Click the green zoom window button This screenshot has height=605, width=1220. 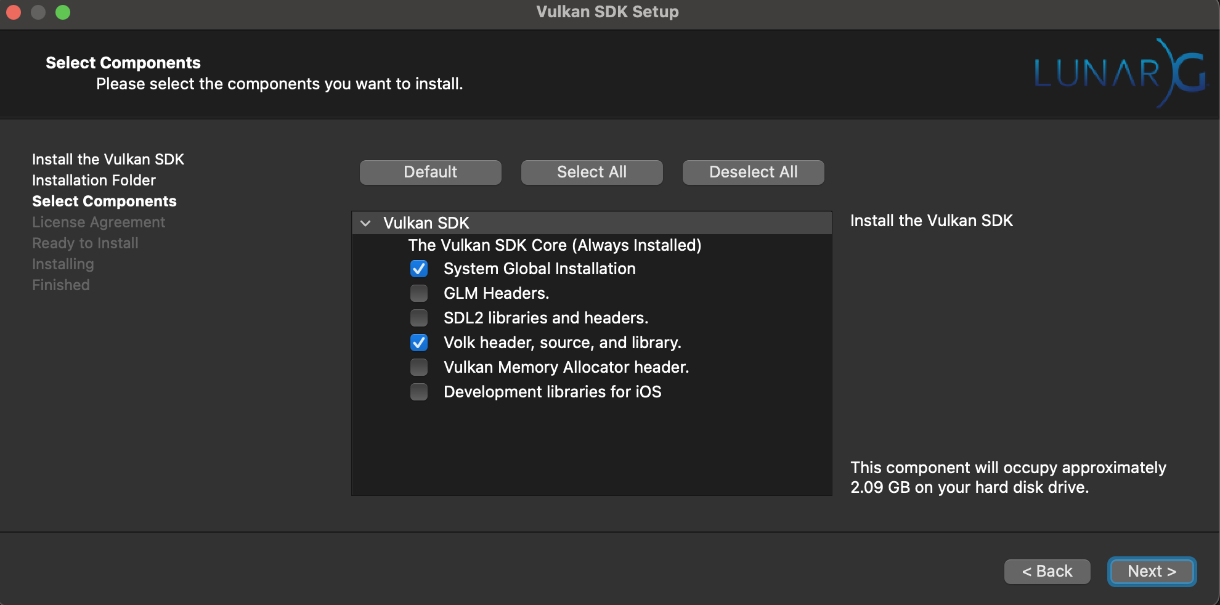63,12
